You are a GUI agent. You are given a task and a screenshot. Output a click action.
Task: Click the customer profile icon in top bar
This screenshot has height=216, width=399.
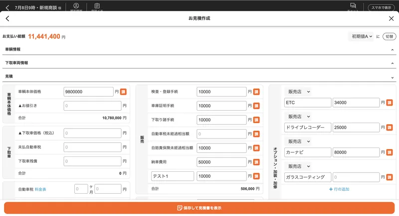[x=76, y=5]
